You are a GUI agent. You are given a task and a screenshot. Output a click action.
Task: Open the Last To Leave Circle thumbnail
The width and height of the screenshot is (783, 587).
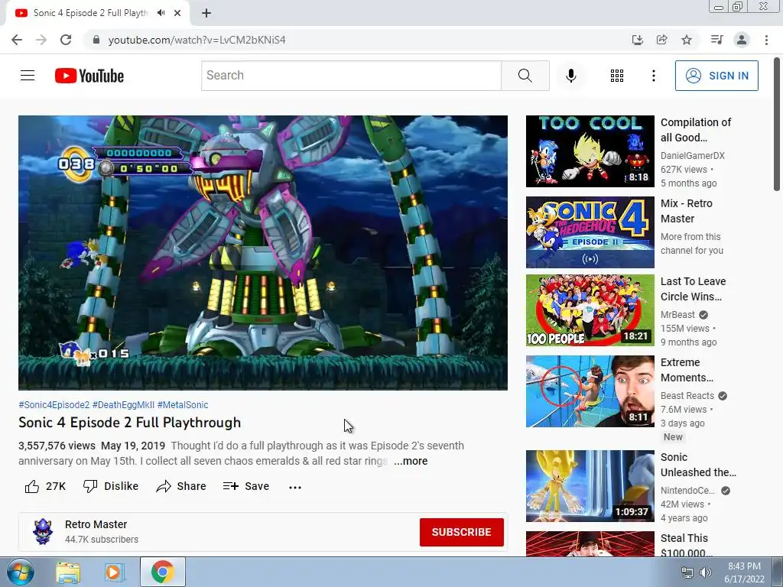(x=590, y=310)
